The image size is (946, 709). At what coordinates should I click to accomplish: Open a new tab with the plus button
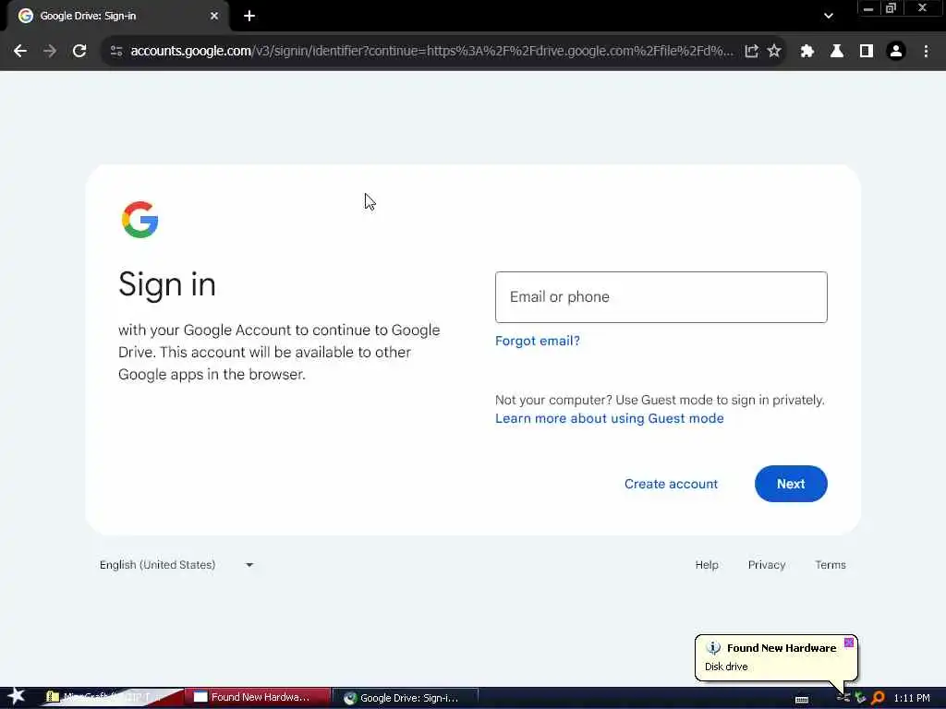(249, 16)
